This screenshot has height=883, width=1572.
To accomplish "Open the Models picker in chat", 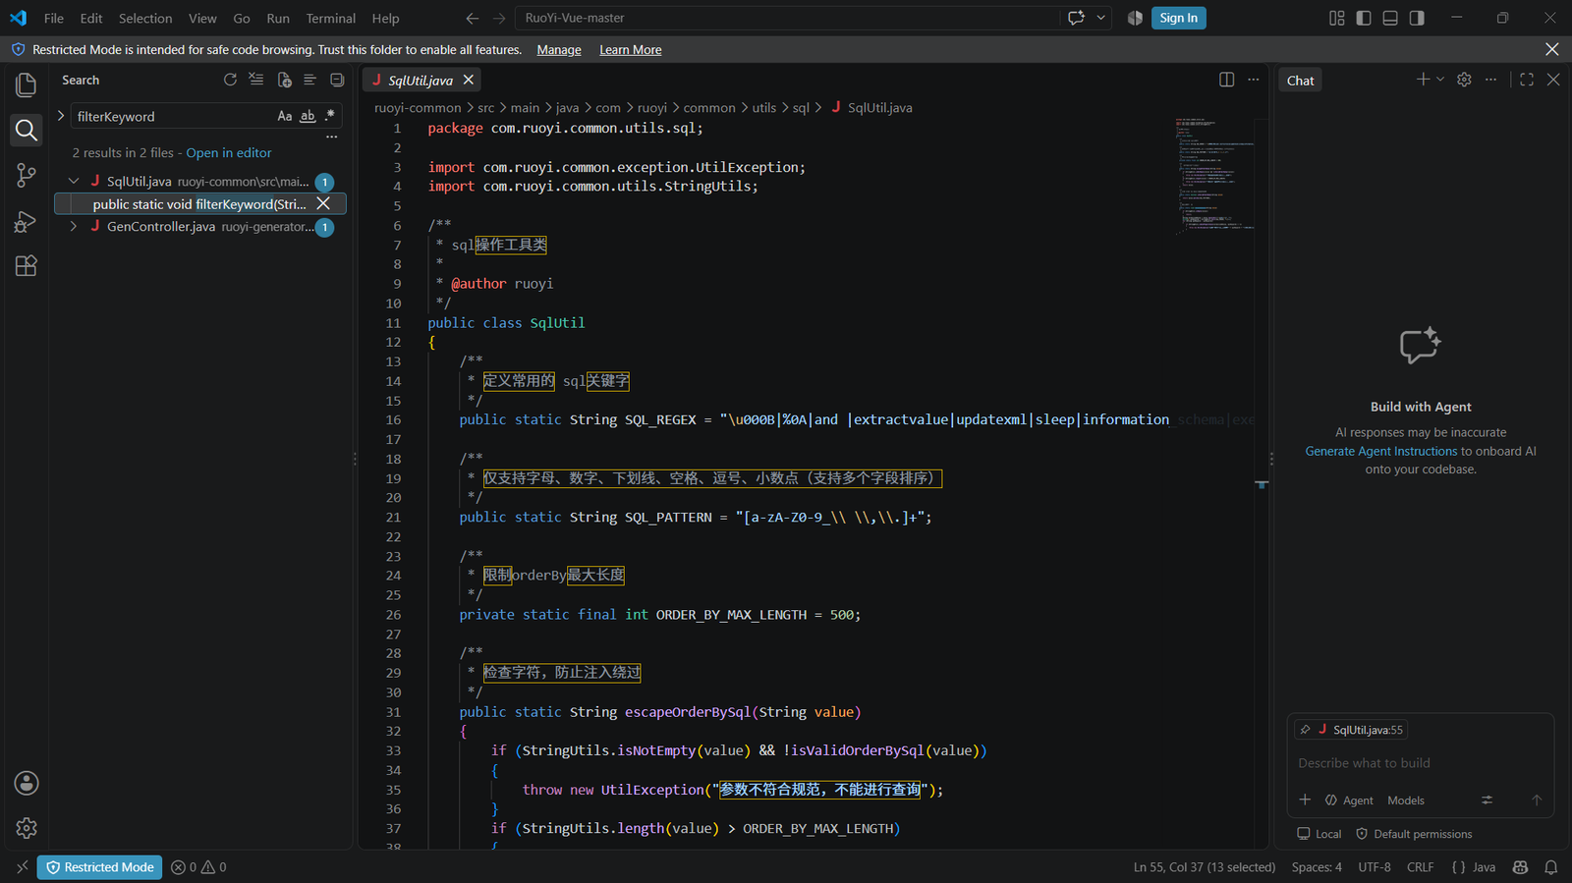I will [1405, 800].
